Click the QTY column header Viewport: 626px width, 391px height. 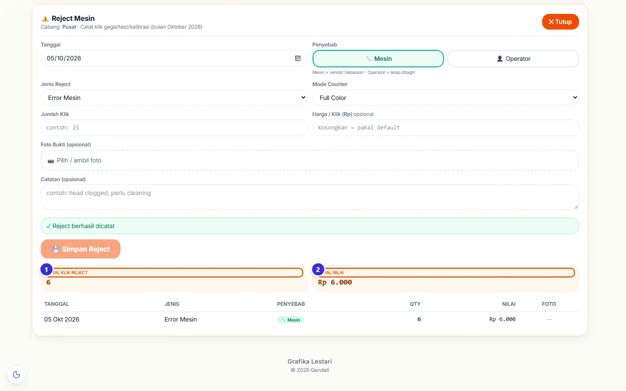415,304
